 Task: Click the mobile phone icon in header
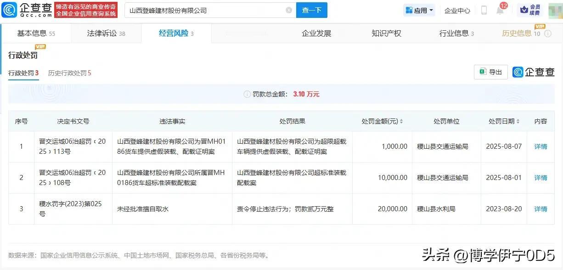pyautogui.click(x=484, y=10)
